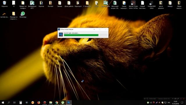Minimize the Office Install Helper window
This screenshot has height=105, width=186.
tap(94, 29)
